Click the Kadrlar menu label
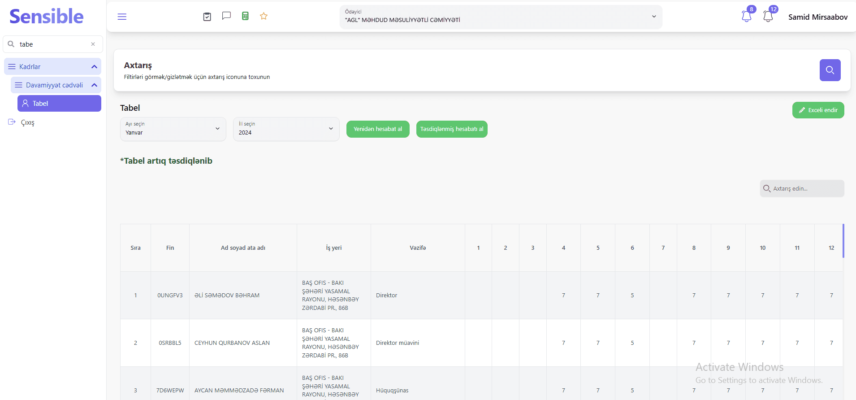This screenshot has height=400, width=856. (30, 67)
